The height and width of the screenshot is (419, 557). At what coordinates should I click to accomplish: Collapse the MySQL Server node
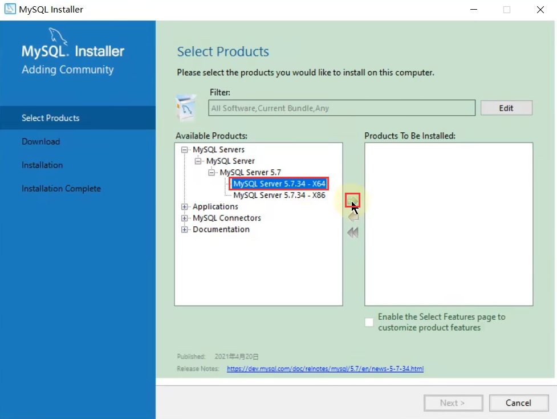pyautogui.click(x=198, y=161)
